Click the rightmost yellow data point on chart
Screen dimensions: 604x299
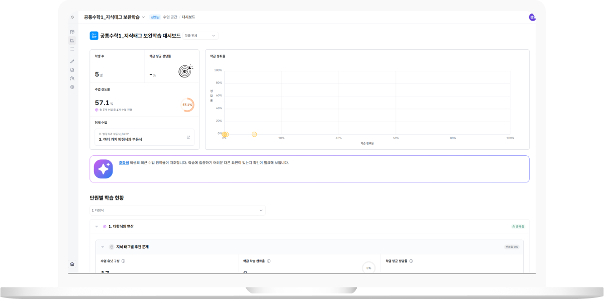tap(254, 134)
